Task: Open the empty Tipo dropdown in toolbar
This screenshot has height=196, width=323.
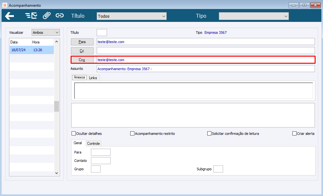Action: (254, 16)
